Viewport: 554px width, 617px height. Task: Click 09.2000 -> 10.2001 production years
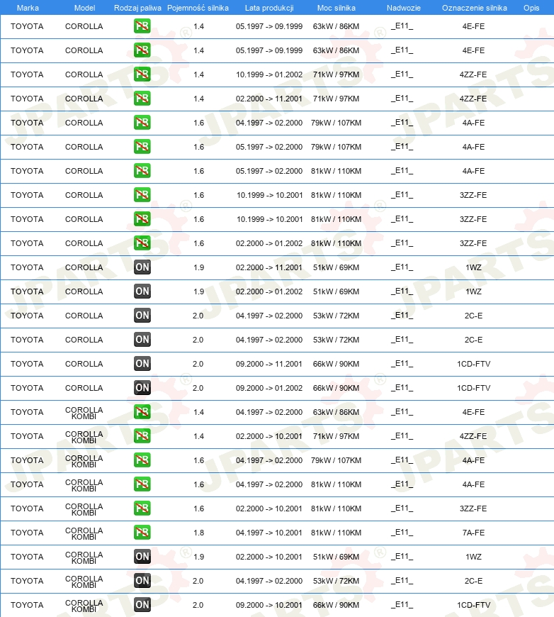tap(269, 605)
